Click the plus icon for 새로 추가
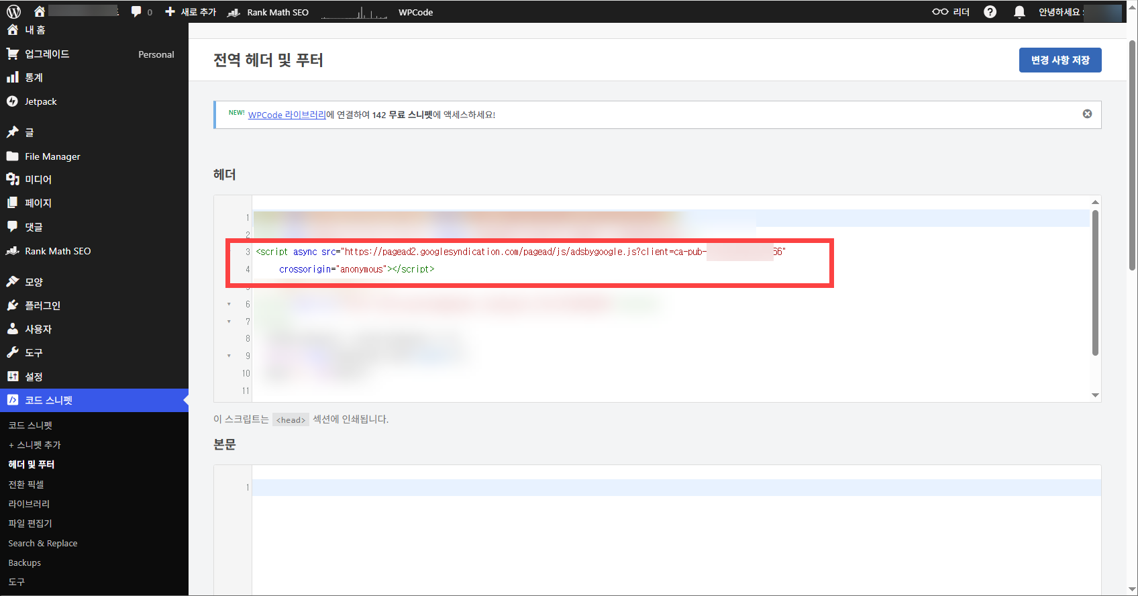Image resolution: width=1138 pixels, height=596 pixels. pos(170,11)
